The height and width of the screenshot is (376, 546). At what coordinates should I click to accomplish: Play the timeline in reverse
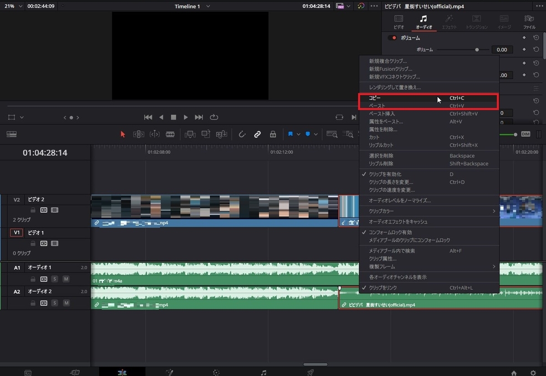pos(161,117)
